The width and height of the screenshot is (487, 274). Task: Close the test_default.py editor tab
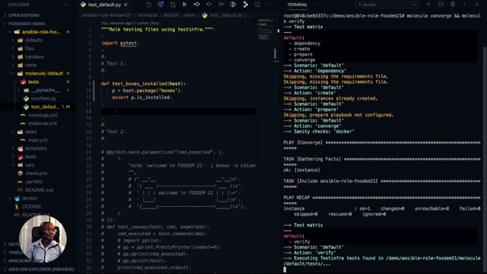(x=126, y=5)
